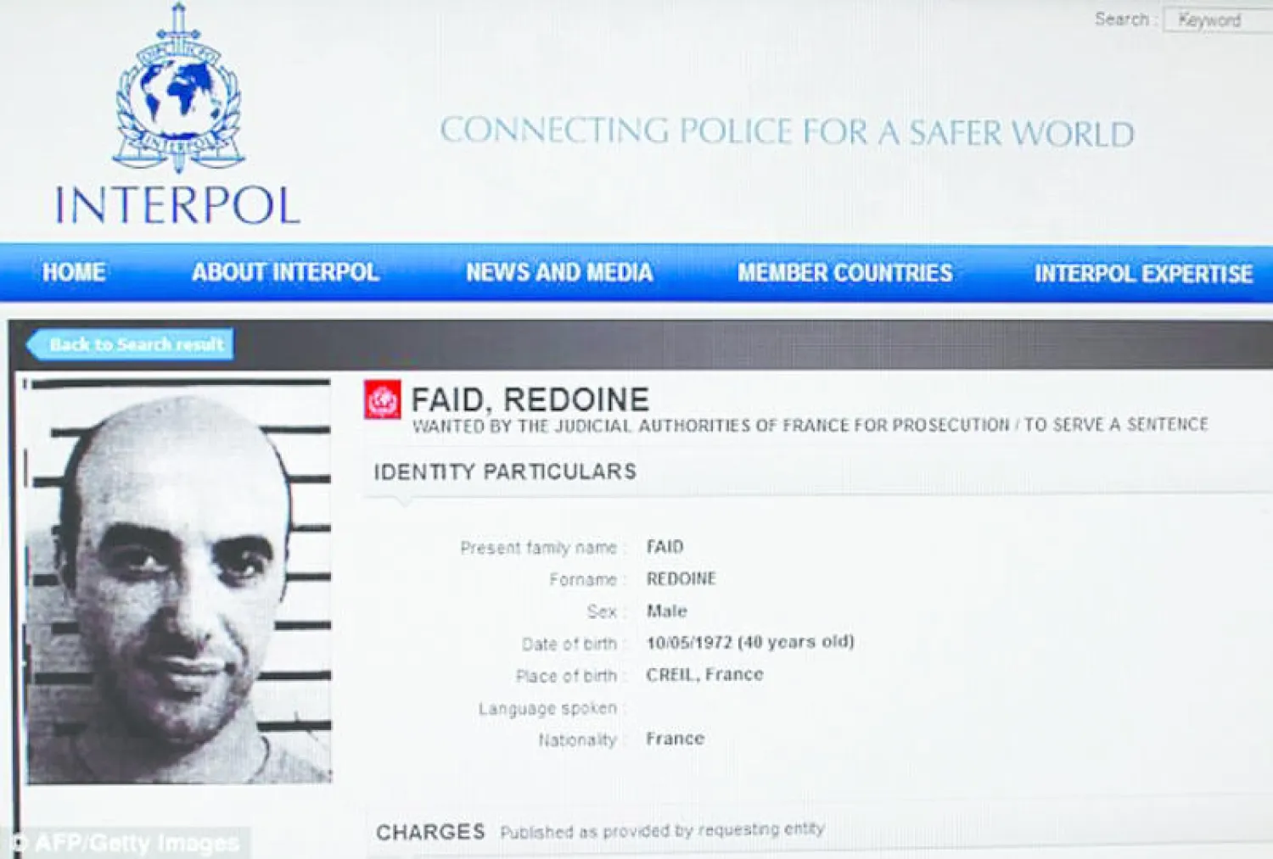Select the IDENTITY PARTICULARS section header
The height and width of the screenshot is (859, 1273).
coord(505,472)
